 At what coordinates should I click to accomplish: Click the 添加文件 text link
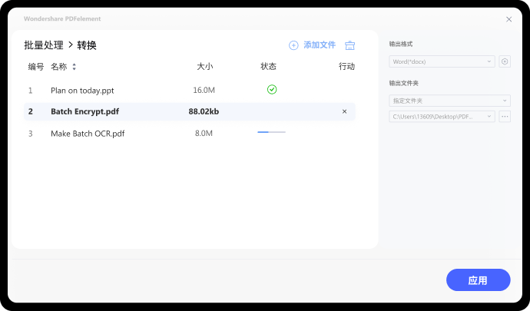[x=320, y=45]
